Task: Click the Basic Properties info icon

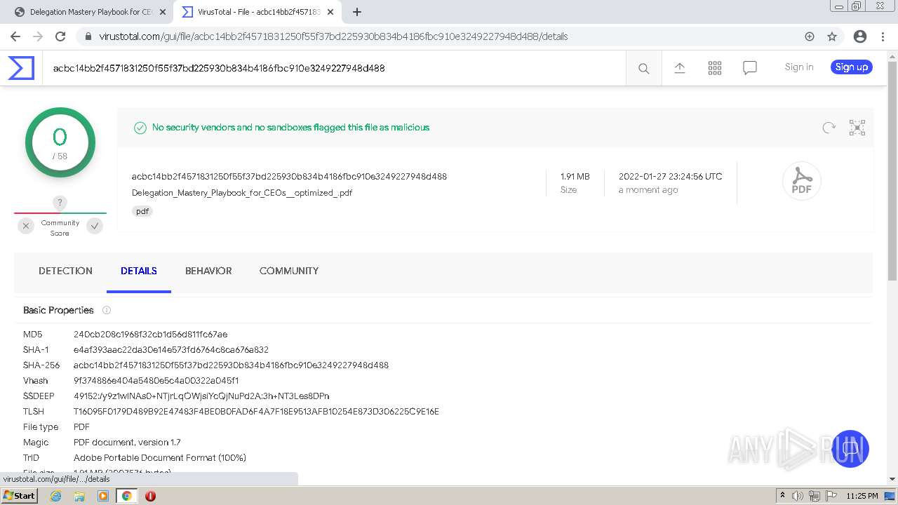Action: click(107, 310)
